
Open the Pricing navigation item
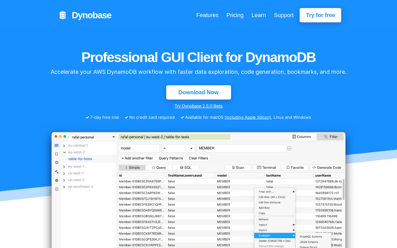pos(235,15)
